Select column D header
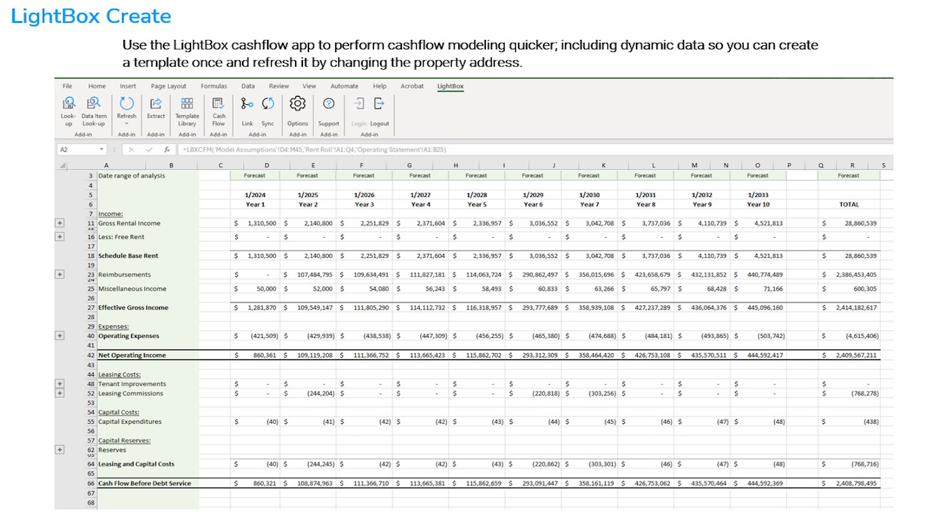926x520 pixels. click(266, 165)
